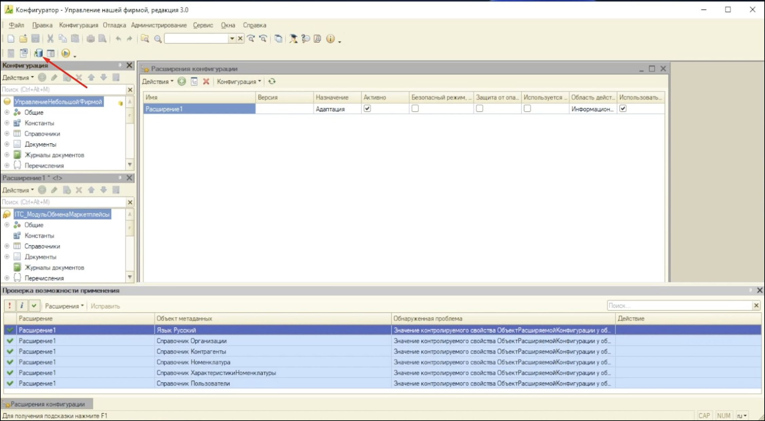Image resolution: width=765 pixels, height=421 pixels.
Task: Enable Безопасный режим checkbox for Расширение1
Action: 415,108
